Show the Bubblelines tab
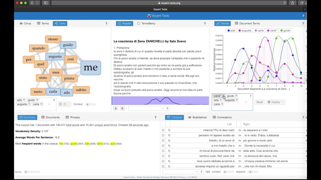The image size is (321, 180). pyautogui.click(x=197, y=117)
